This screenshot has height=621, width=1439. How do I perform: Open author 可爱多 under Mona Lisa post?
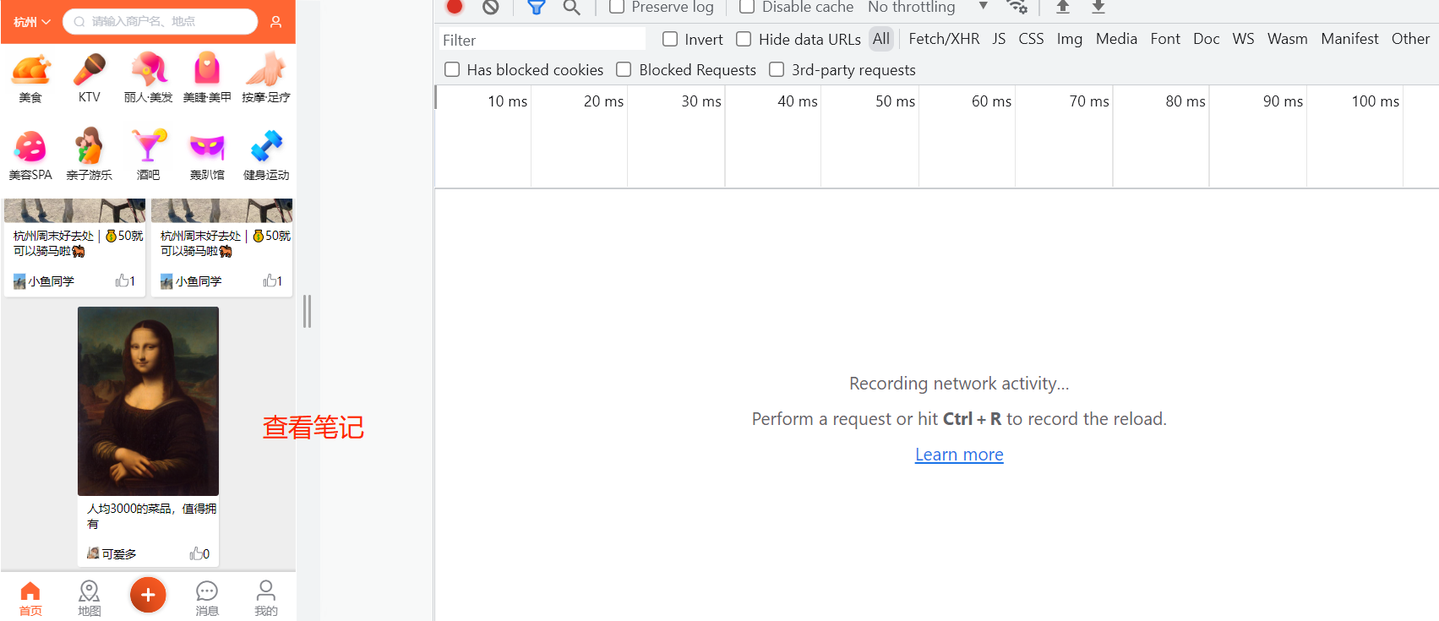tap(112, 553)
